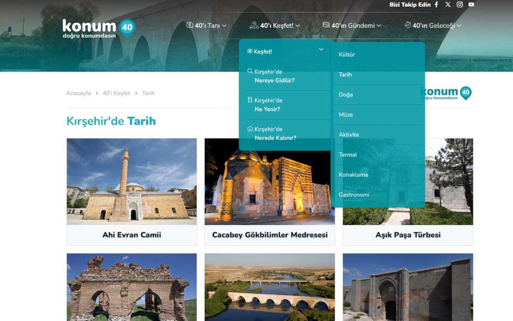This screenshot has width=513, height=321.
Task: Click the sun icon beside Keşfet!
Action: 250,51
